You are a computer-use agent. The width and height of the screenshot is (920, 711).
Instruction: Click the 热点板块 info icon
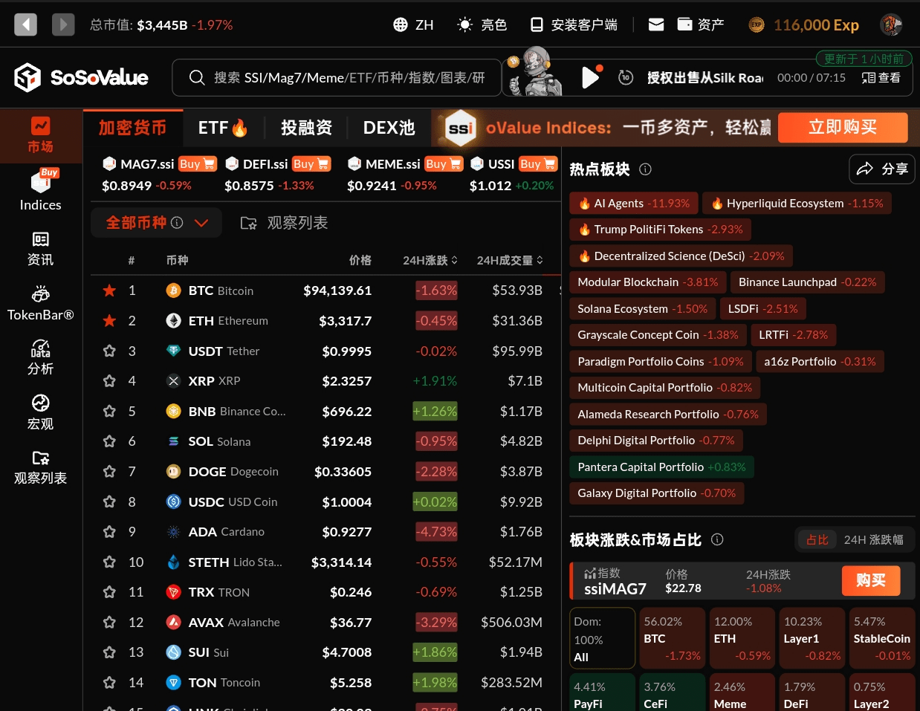[645, 169]
